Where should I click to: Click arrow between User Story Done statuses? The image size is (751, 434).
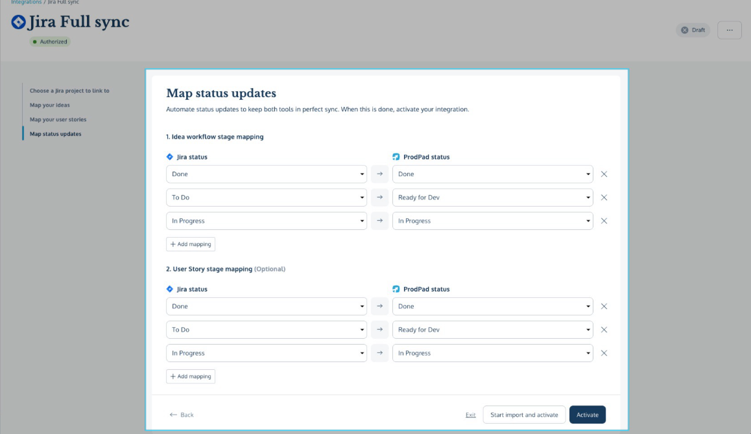(x=380, y=306)
